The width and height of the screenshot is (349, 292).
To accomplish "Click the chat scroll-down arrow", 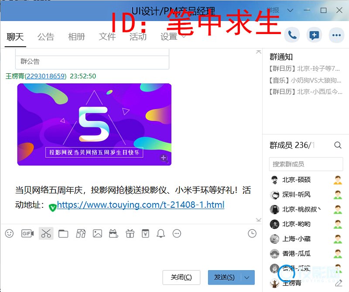I will (x=258, y=220).
